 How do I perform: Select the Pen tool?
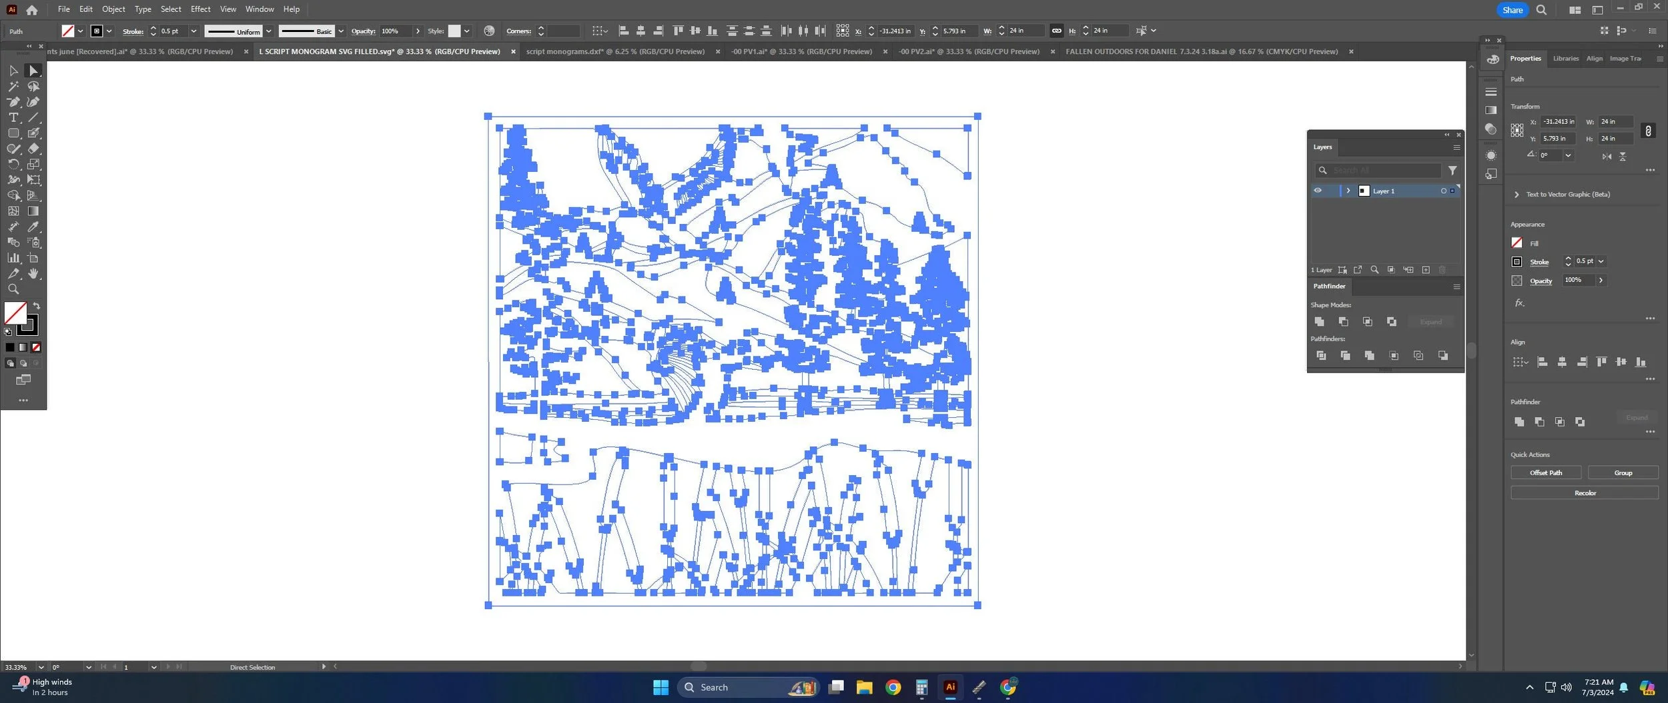tap(13, 102)
